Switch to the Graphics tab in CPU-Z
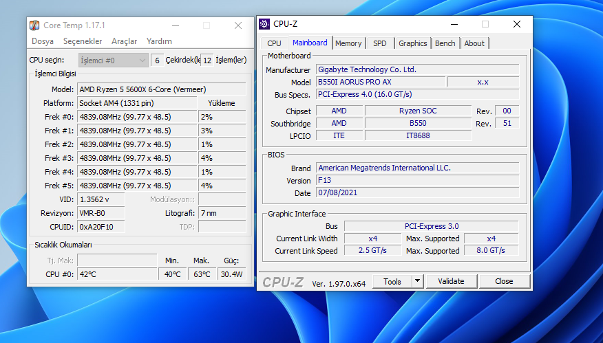Image resolution: width=603 pixels, height=343 pixels. click(x=412, y=43)
